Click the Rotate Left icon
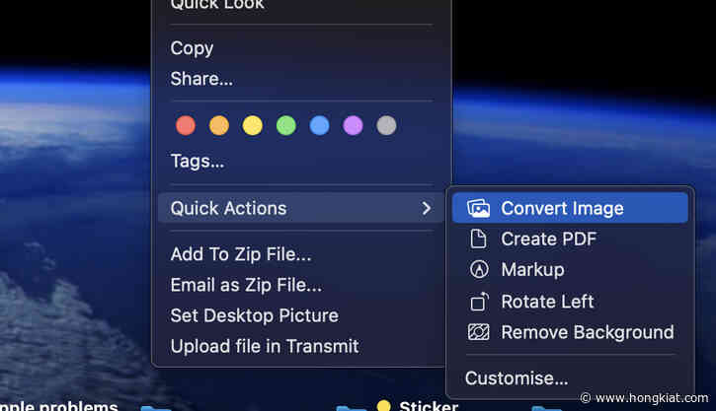 tap(479, 302)
